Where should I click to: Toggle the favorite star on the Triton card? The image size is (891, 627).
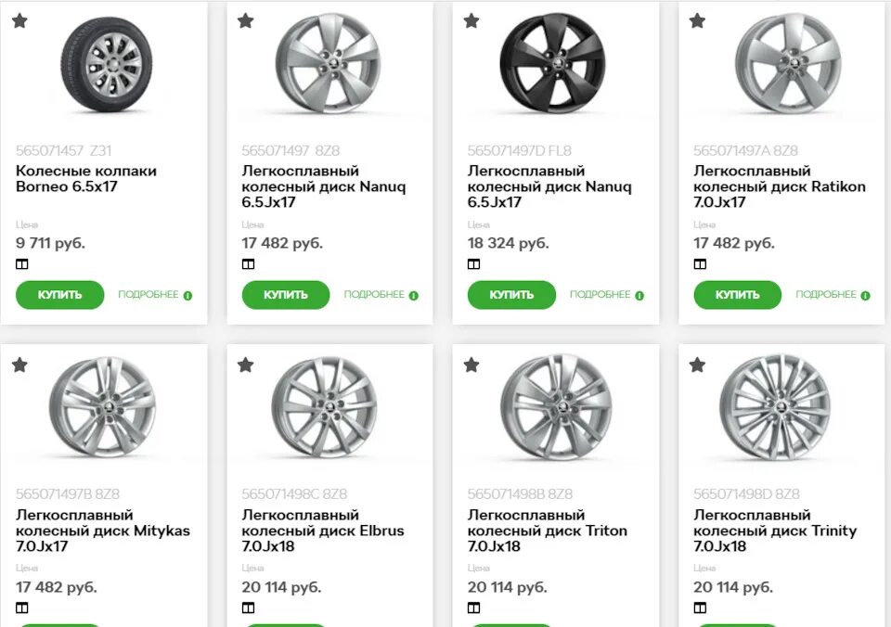pyautogui.click(x=471, y=365)
